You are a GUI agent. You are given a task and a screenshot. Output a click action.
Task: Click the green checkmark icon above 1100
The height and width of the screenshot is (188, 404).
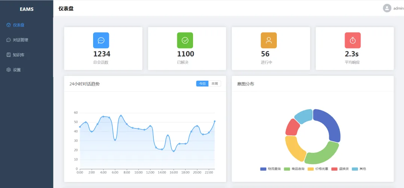185,40
